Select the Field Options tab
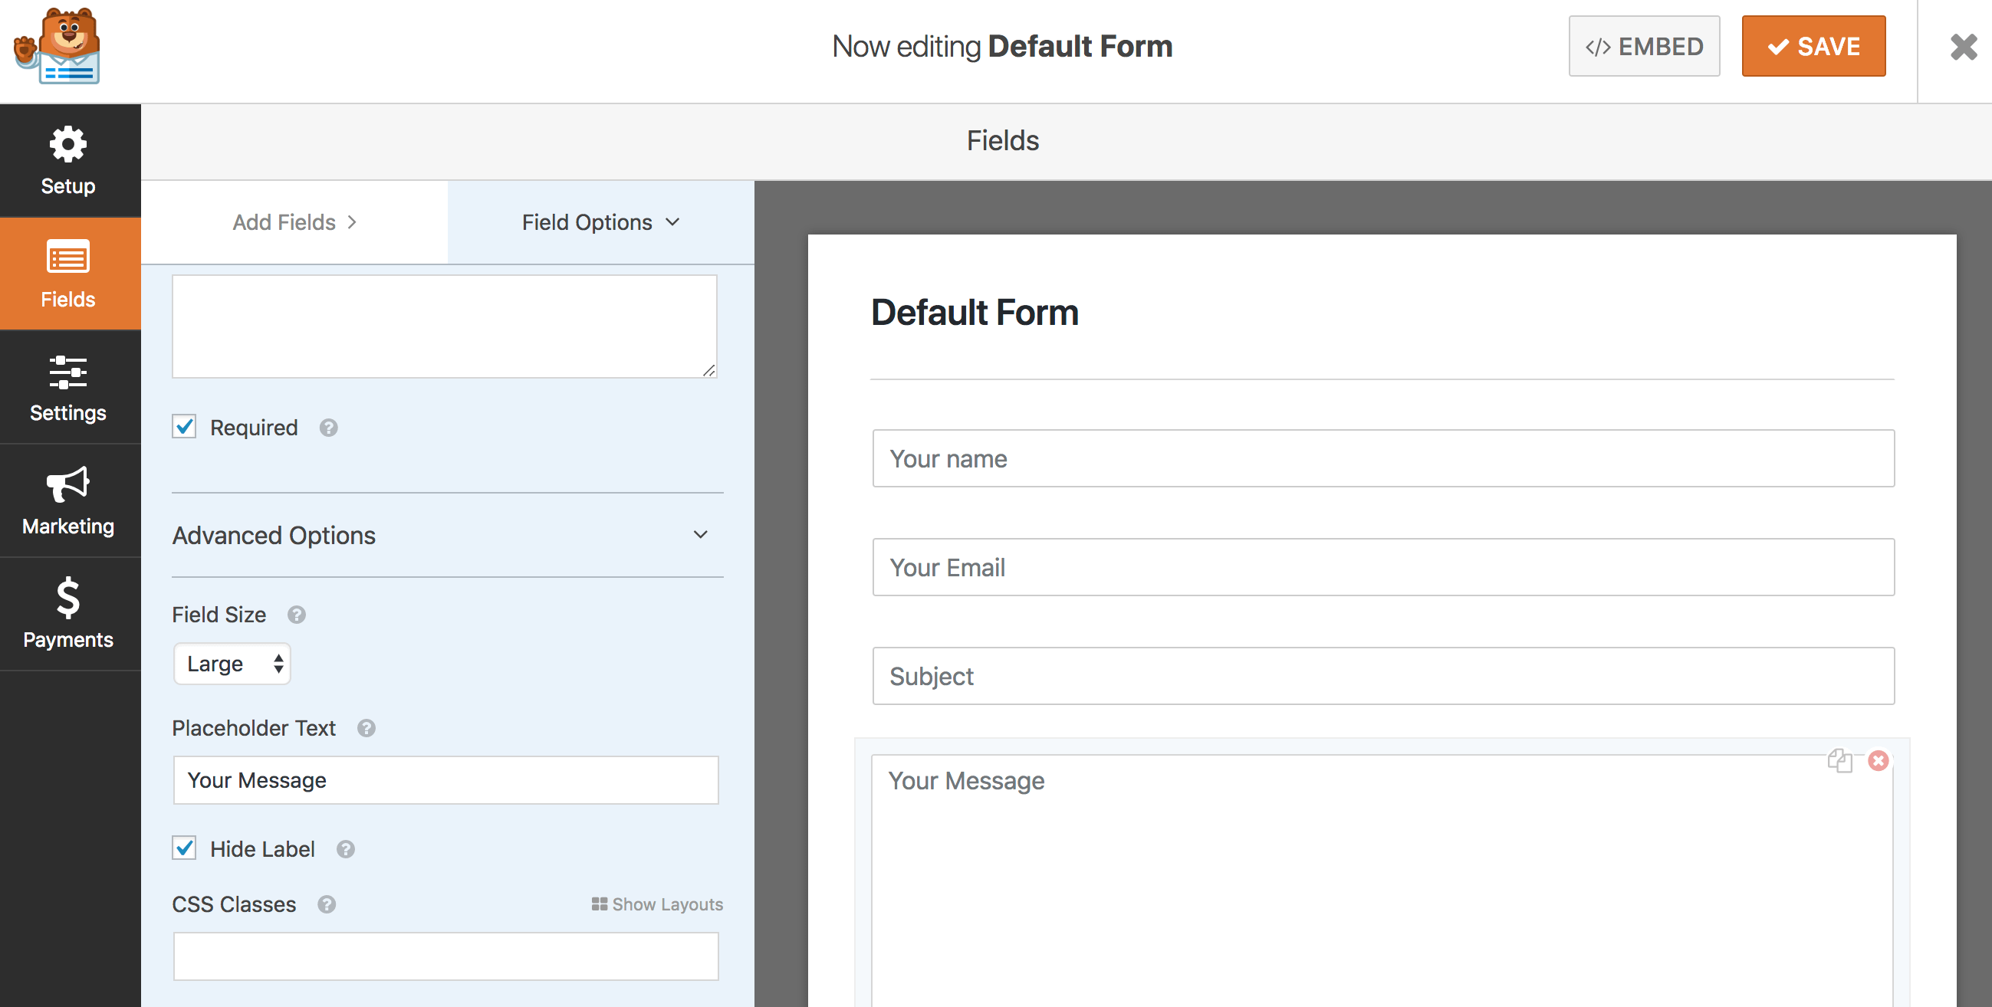Image resolution: width=1992 pixels, height=1007 pixels. (x=600, y=222)
